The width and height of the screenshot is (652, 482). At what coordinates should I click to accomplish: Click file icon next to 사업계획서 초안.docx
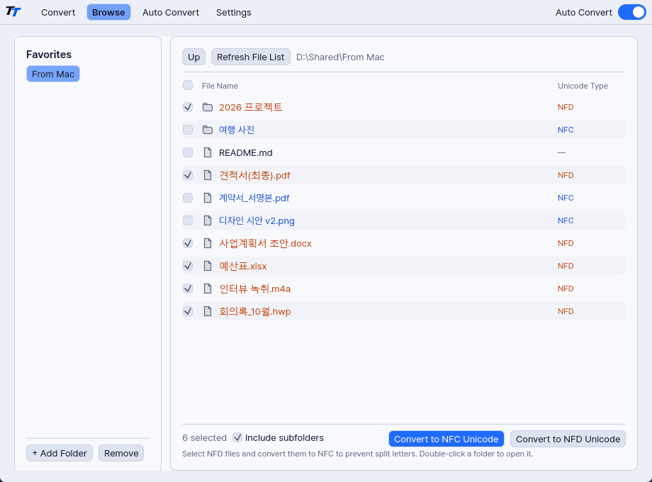[208, 243]
